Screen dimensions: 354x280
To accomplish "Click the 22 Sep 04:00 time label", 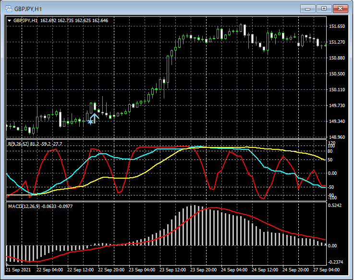I will pyautogui.click(x=49, y=270).
